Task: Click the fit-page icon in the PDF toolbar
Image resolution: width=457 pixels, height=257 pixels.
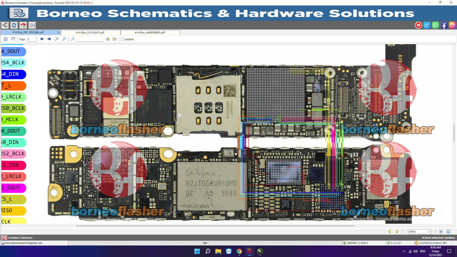Action: click(6, 39)
